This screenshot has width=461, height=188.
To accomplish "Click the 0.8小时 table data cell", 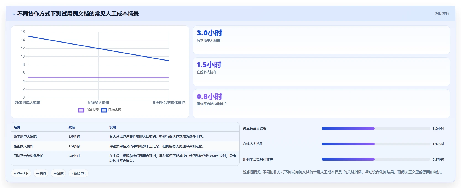I will click(x=74, y=156).
